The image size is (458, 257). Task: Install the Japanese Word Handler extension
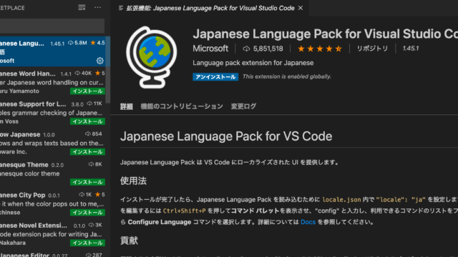(x=87, y=91)
